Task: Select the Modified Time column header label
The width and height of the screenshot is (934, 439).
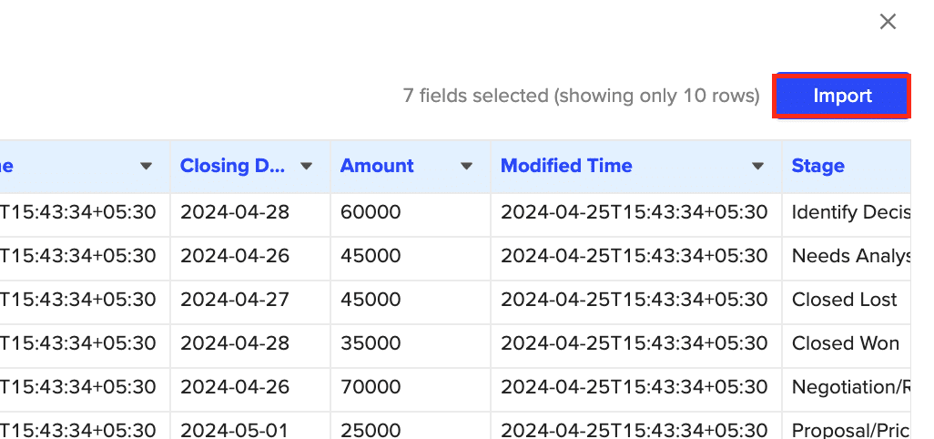Action: point(566,166)
